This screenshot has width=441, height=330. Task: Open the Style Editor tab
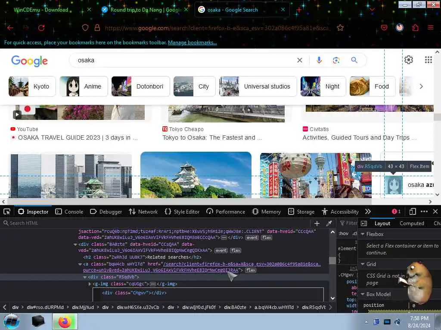point(182,212)
